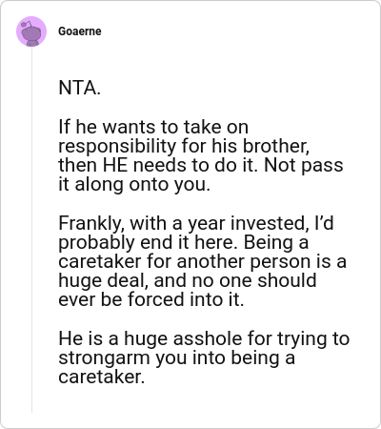This screenshot has height=429, width=381.
Task: Click the word "invested,"
Action: [270, 223]
